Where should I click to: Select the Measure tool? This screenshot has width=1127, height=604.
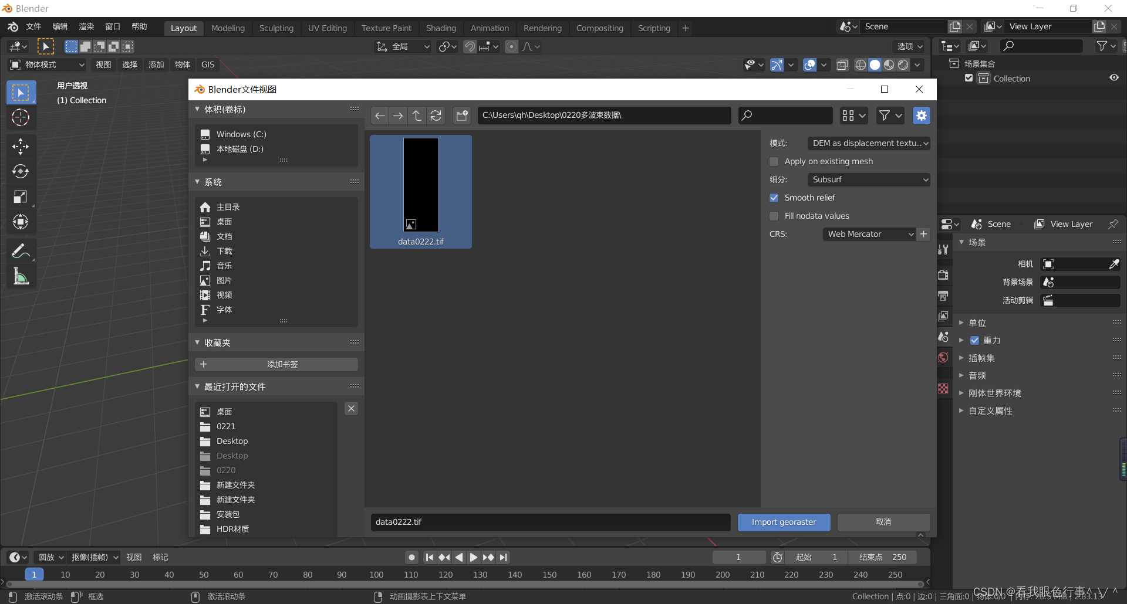tap(21, 276)
